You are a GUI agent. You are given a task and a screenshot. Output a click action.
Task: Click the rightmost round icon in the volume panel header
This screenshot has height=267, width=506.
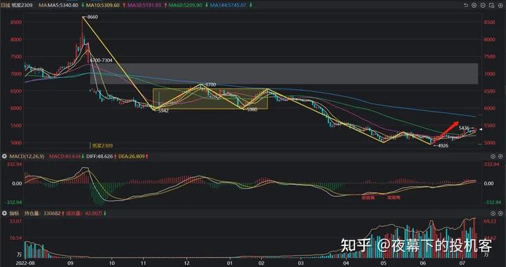point(501,214)
